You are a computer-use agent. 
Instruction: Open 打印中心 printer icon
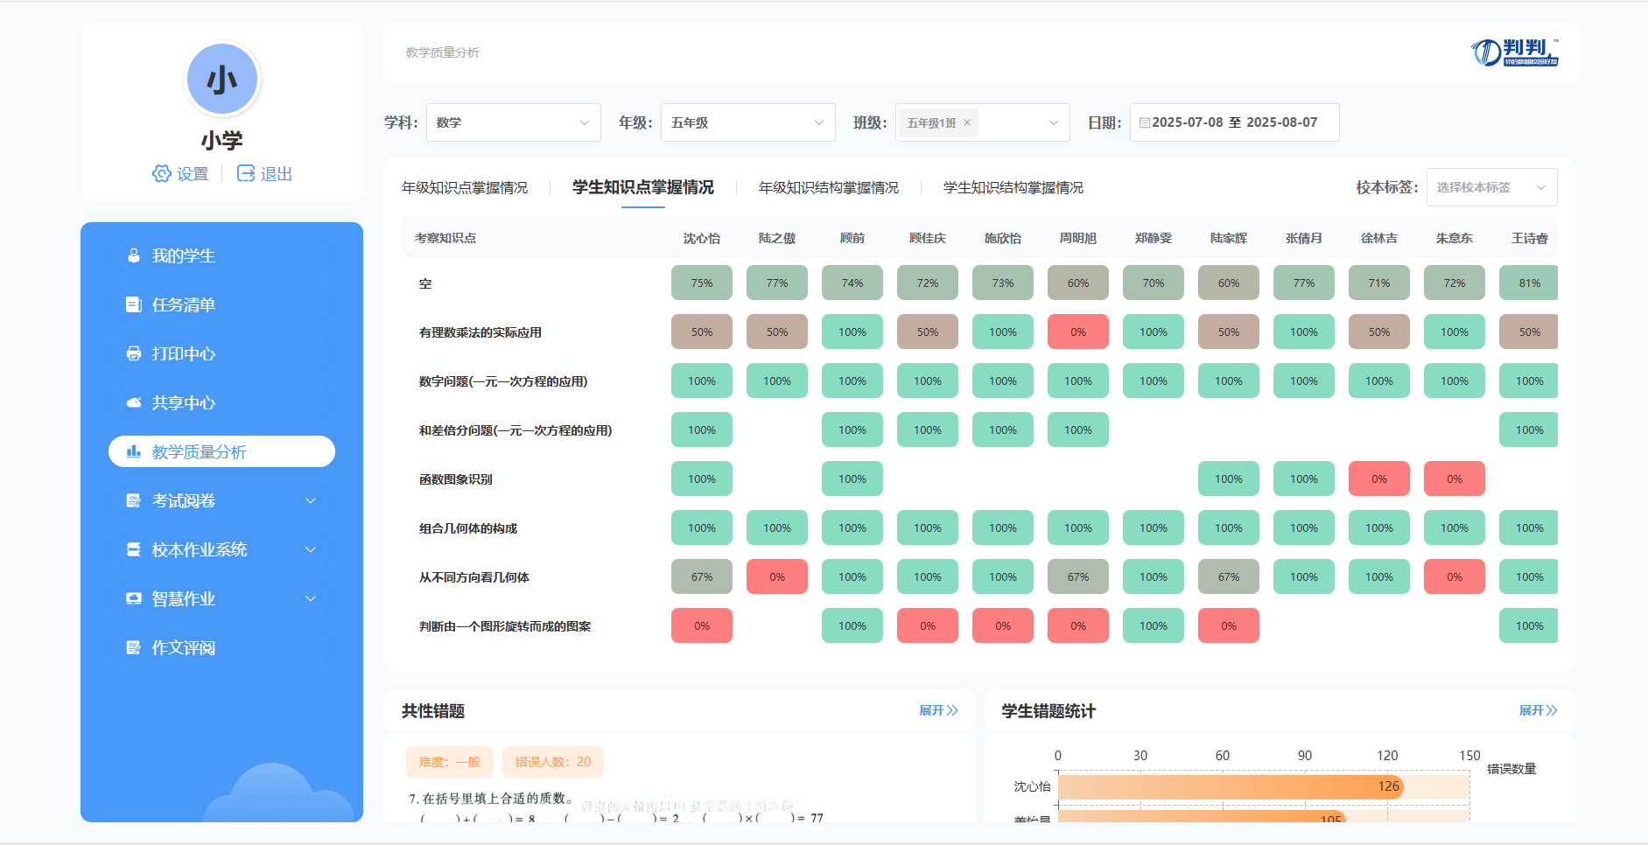click(134, 353)
